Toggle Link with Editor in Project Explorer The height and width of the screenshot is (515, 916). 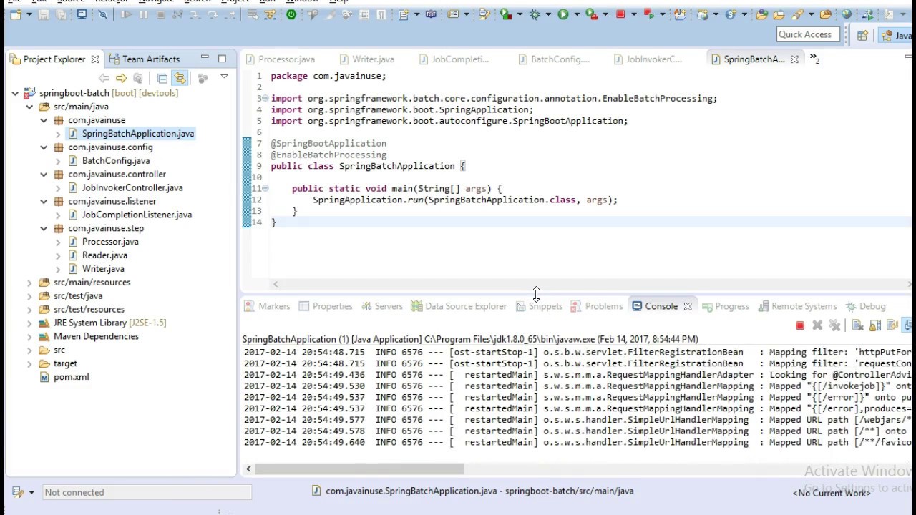click(180, 78)
